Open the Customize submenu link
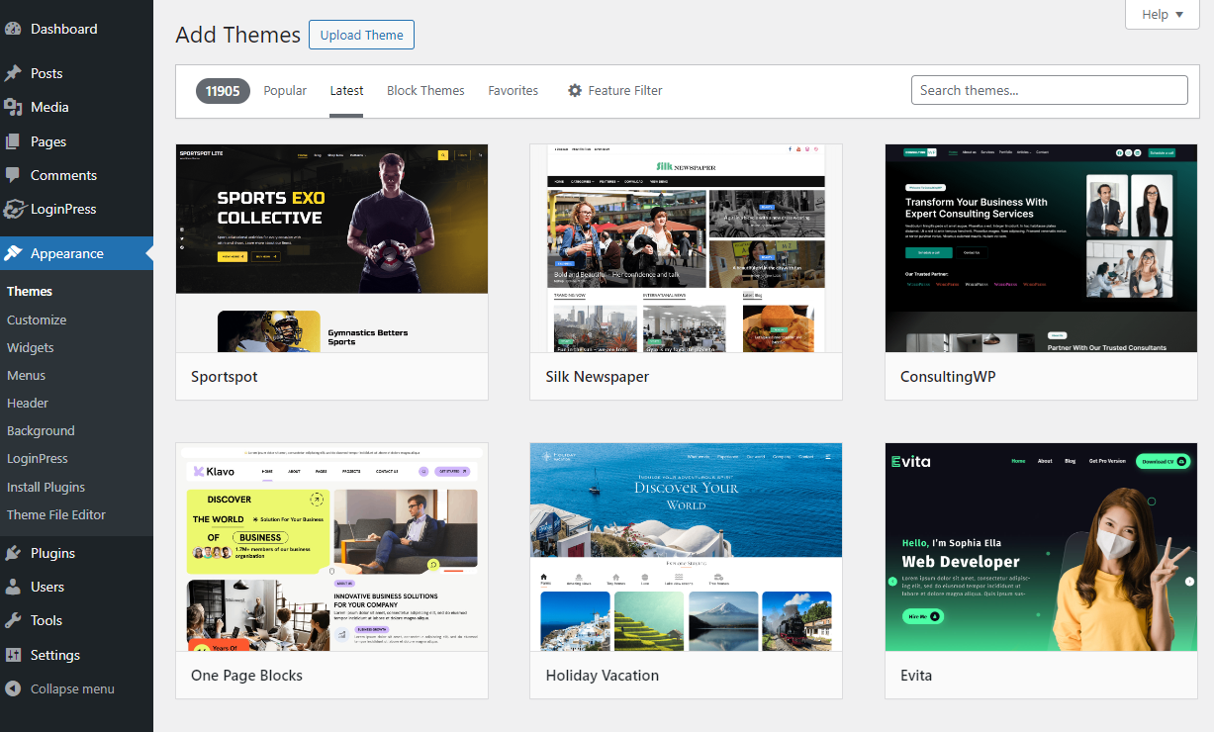 point(37,320)
